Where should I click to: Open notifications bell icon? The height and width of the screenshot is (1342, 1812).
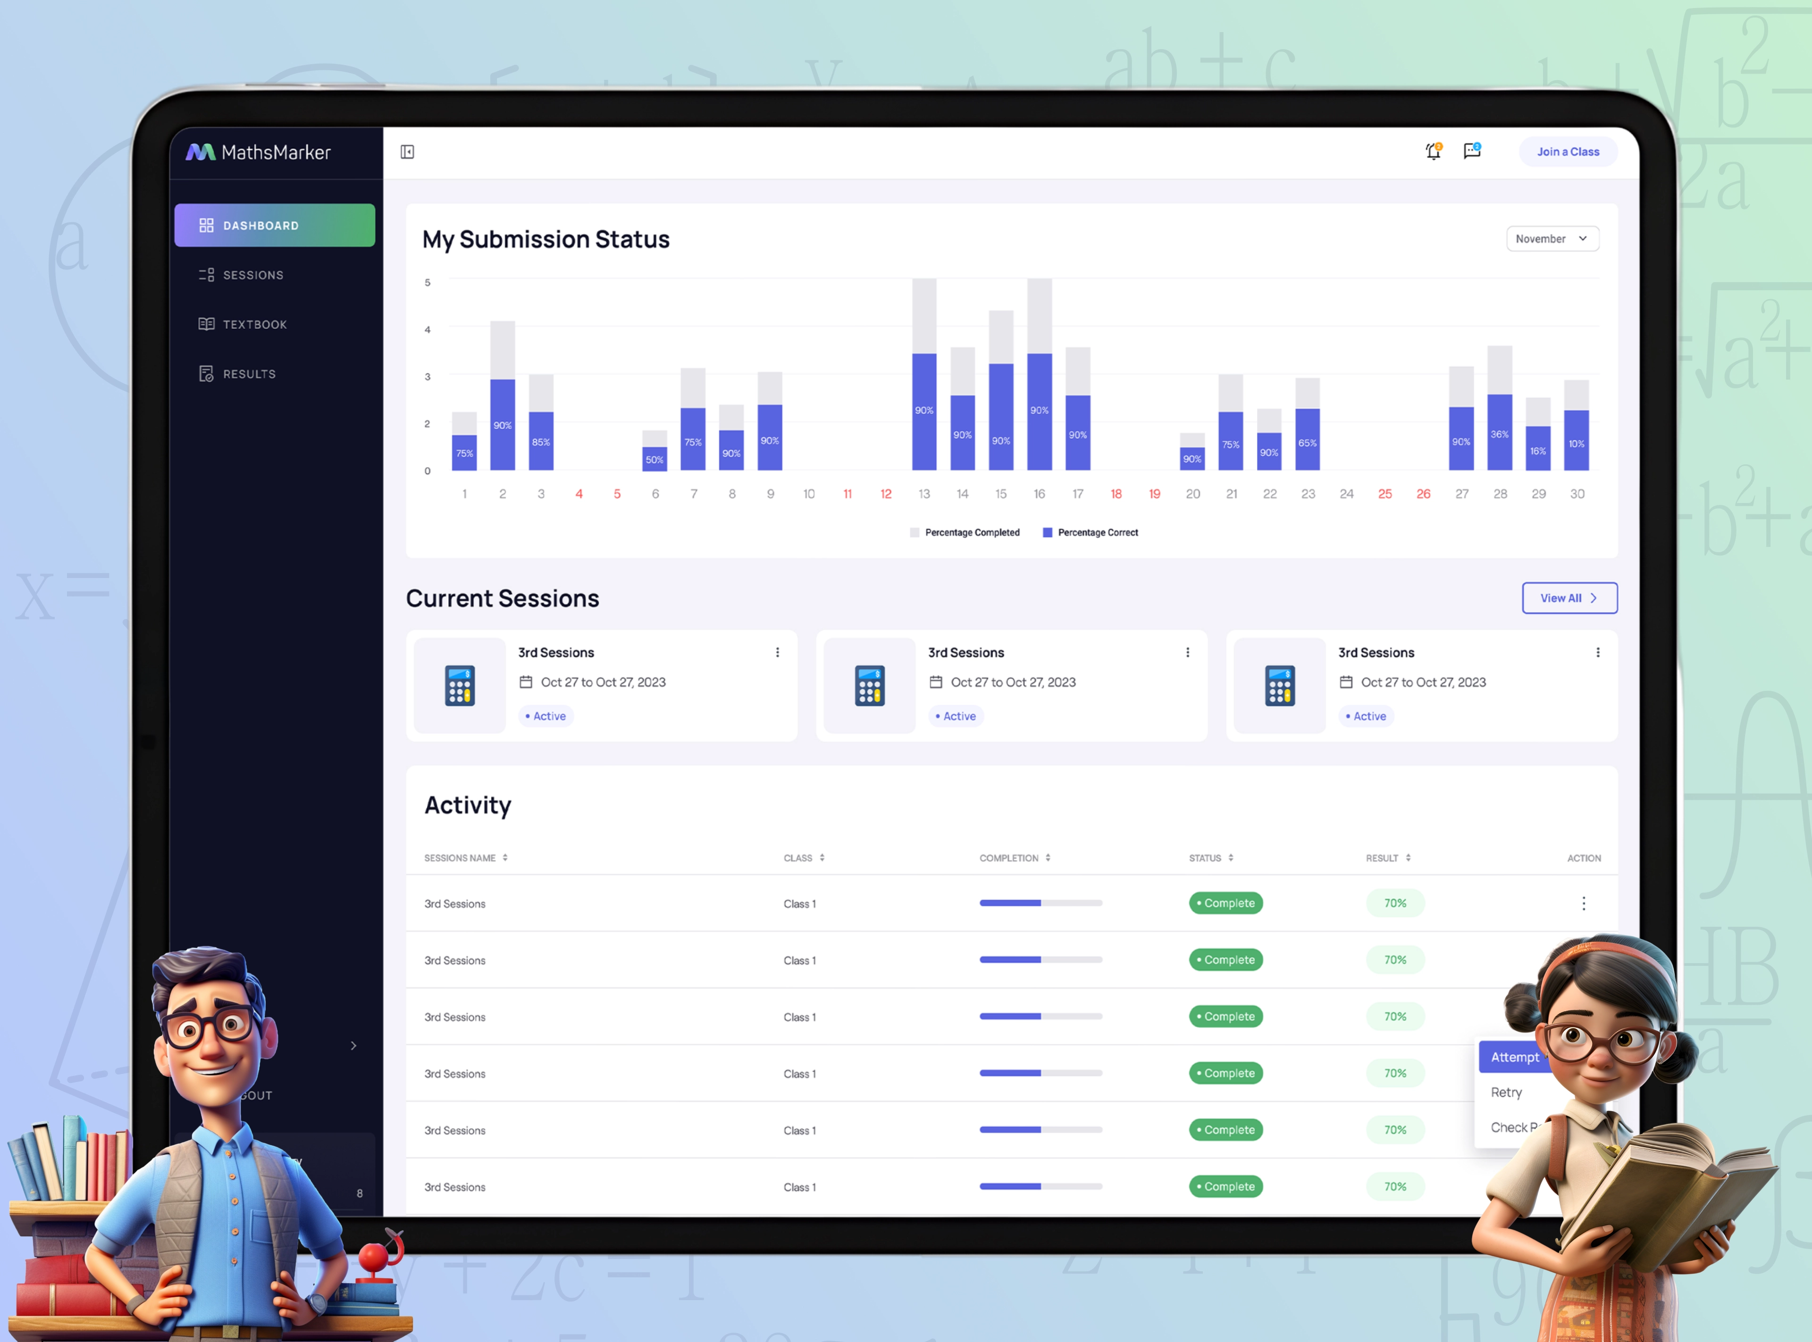click(1434, 151)
